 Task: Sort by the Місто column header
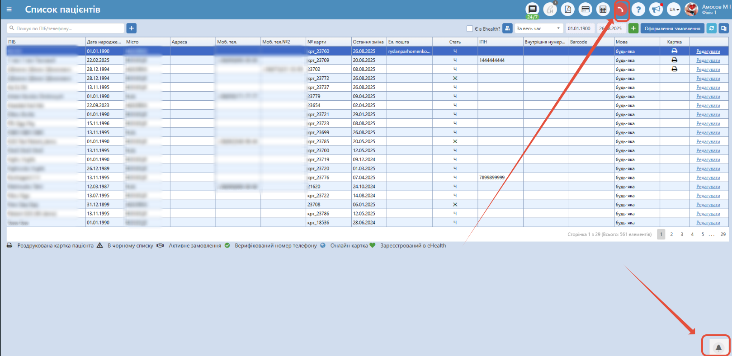pos(147,42)
